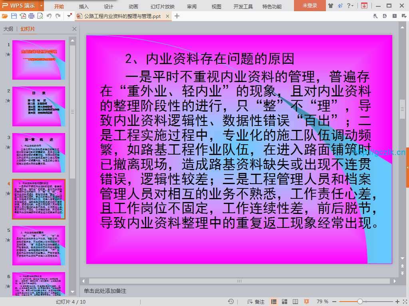Select slide 2 thumbnail 目录

click(x=39, y=101)
